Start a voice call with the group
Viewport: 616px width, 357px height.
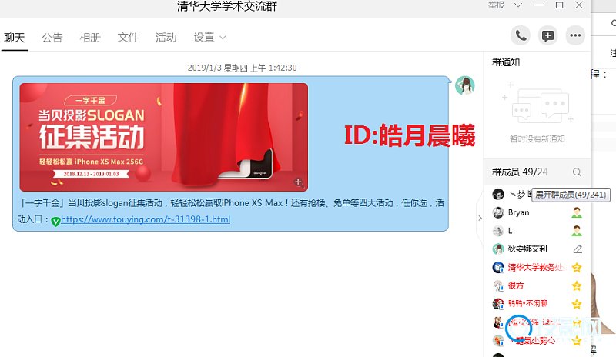pos(521,35)
